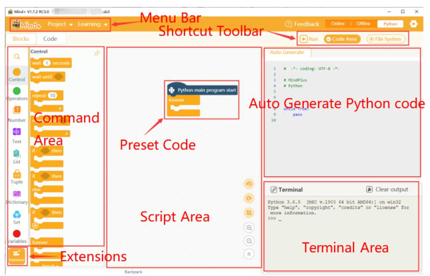Switch to the Blocks tab
The height and width of the screenshot is (276, 430).
(x=21, y=39)
